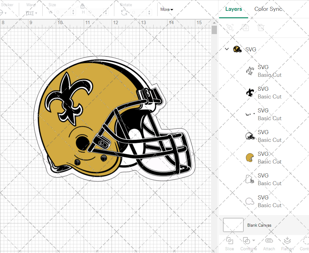Toggle the size aspect ratio lock

[83, 6]
